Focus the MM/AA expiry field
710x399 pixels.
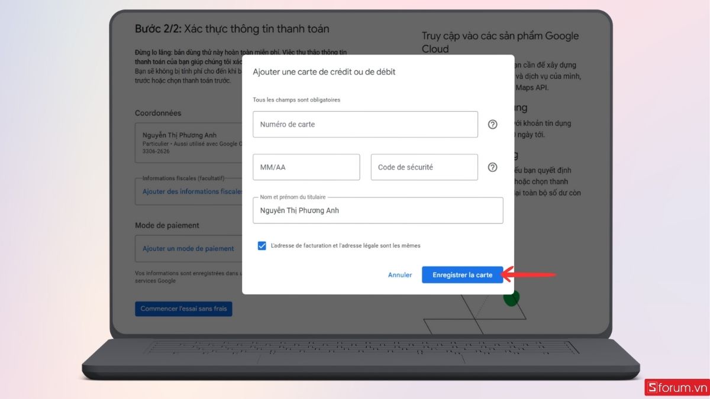306,167
